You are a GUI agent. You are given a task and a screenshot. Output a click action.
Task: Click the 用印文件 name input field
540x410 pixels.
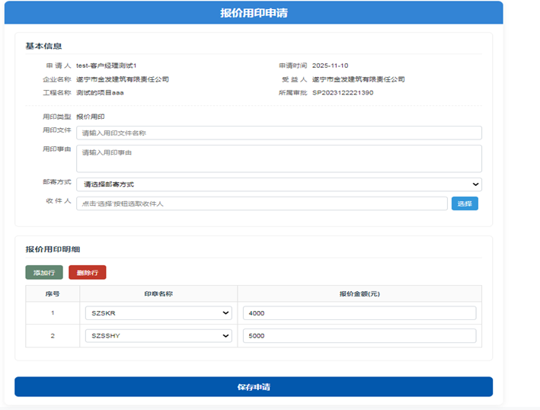point(279,133)
